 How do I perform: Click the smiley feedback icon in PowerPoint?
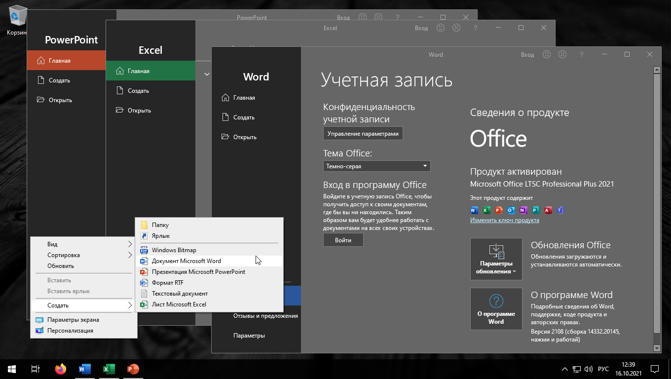point(363,17)
